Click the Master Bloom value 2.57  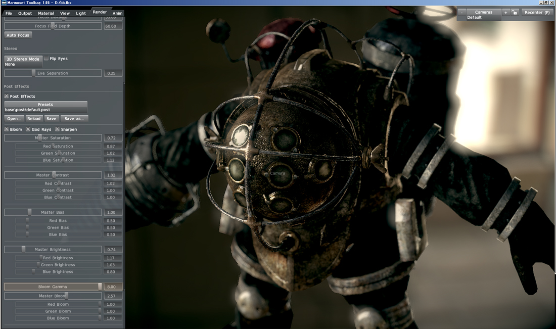(x=113, y=296)
